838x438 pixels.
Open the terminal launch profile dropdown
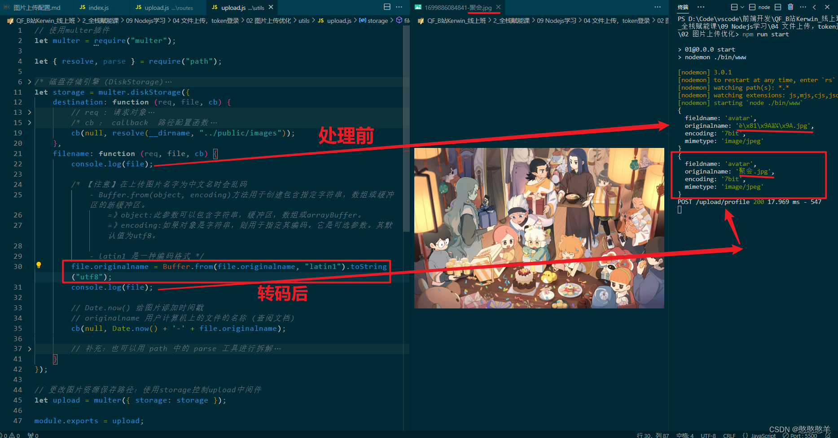point(742,7)
